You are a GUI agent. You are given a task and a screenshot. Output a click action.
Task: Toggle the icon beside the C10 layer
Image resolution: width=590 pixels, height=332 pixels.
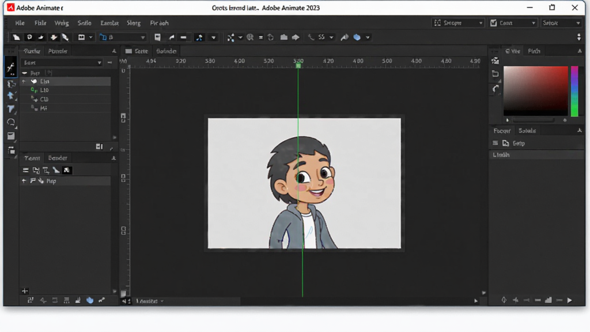[x=34, y=99]
